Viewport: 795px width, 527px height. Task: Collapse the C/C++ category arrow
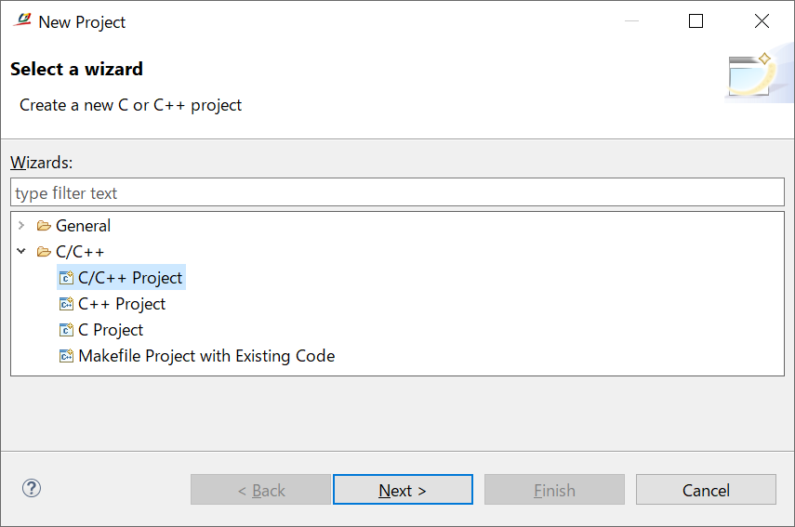pyautogui.click(x=21, y=252)
